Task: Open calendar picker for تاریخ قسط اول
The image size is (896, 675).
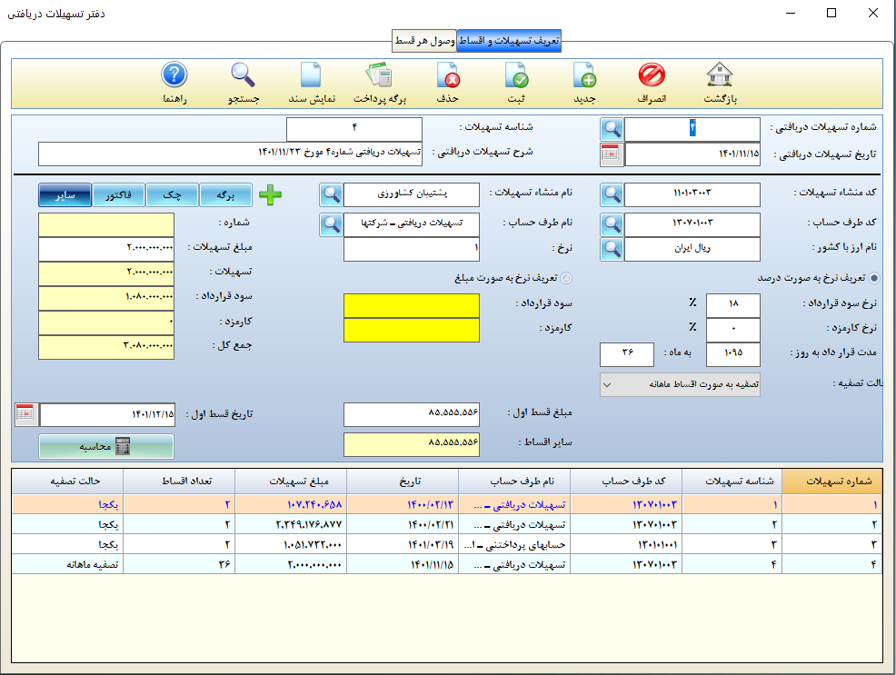Action: coord(25,414)
